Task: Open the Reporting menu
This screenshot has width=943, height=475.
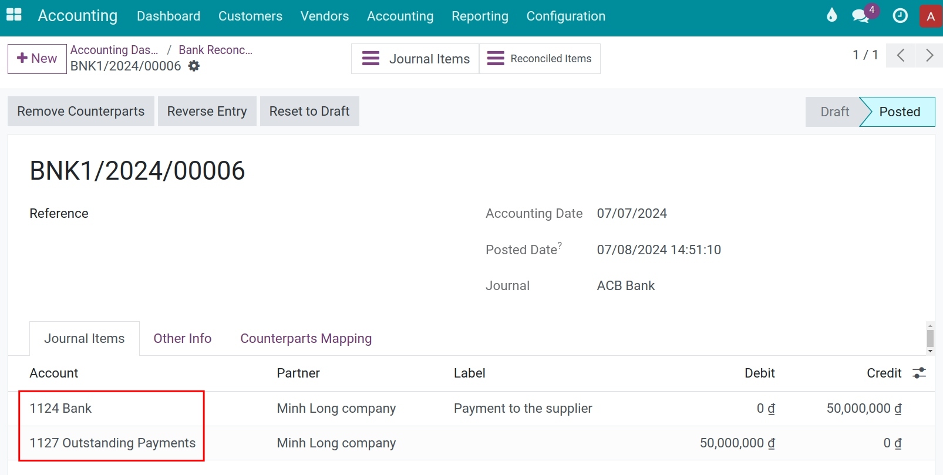Action: click(480, 16)
